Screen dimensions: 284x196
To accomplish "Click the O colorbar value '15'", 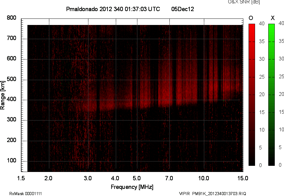I will click(x=262, y=112).
